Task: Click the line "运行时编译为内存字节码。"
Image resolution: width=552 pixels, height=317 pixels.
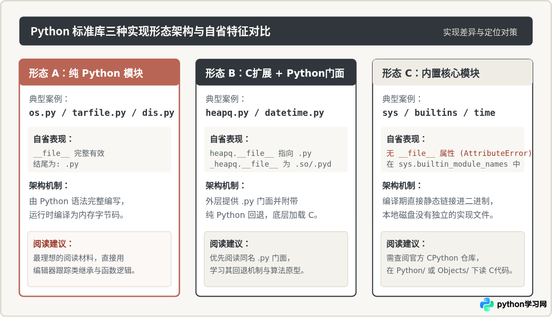Action: pyautogui.click(x=77, y=215)
